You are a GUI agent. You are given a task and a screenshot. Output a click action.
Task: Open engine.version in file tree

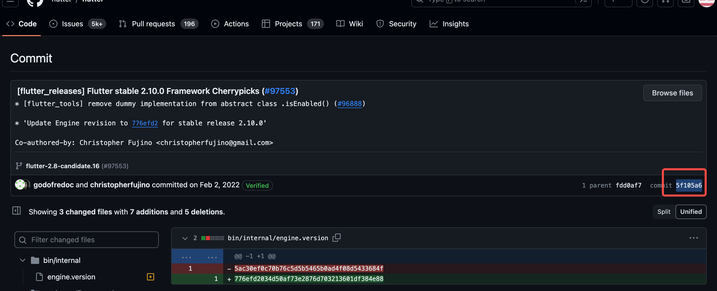click(71, 277)
